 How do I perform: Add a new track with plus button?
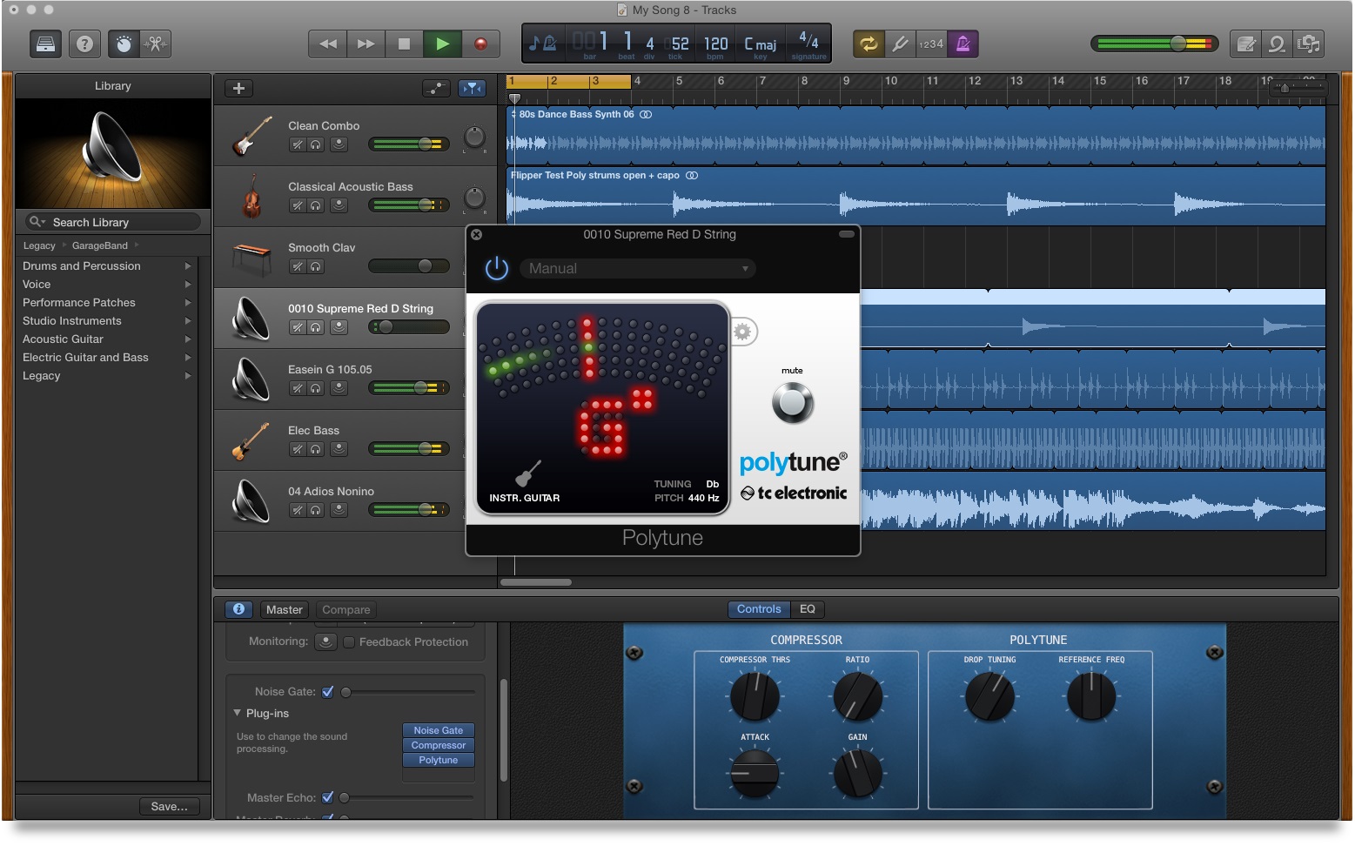click(x=238, y=88)
